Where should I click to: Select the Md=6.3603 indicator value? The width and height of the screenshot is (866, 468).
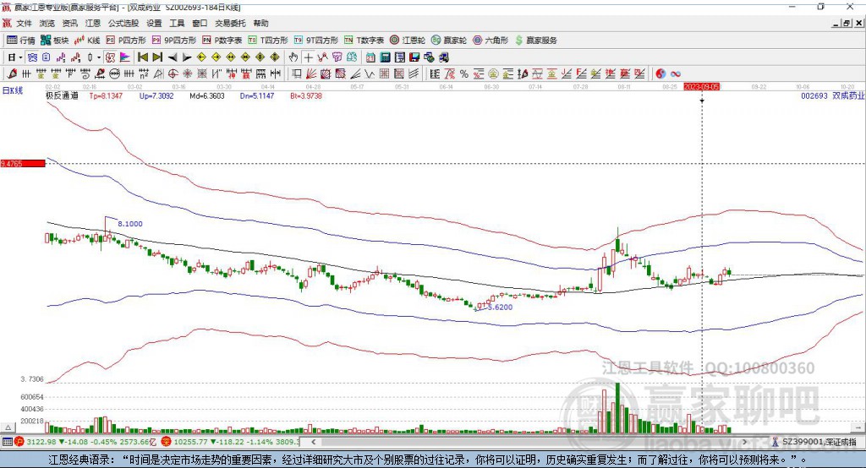pos(207,96)
